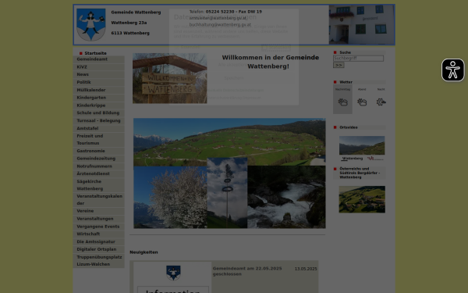Click the Willkommen in Wattenberg sign photo
Screen dimensions: 468x293
[x=169, y=78]
